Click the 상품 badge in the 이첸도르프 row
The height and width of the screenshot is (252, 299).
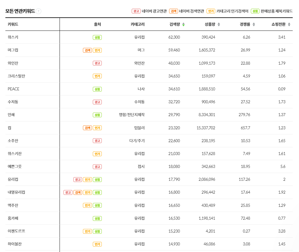click(97, 231)
